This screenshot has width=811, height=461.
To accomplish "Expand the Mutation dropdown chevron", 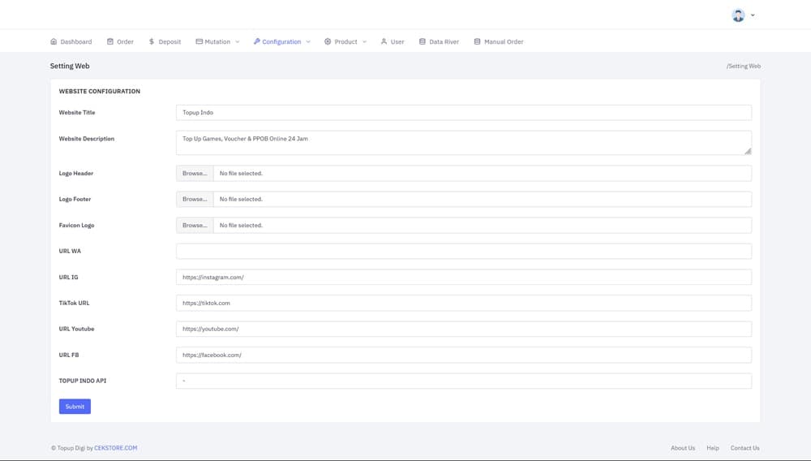I will pos(238,41).
